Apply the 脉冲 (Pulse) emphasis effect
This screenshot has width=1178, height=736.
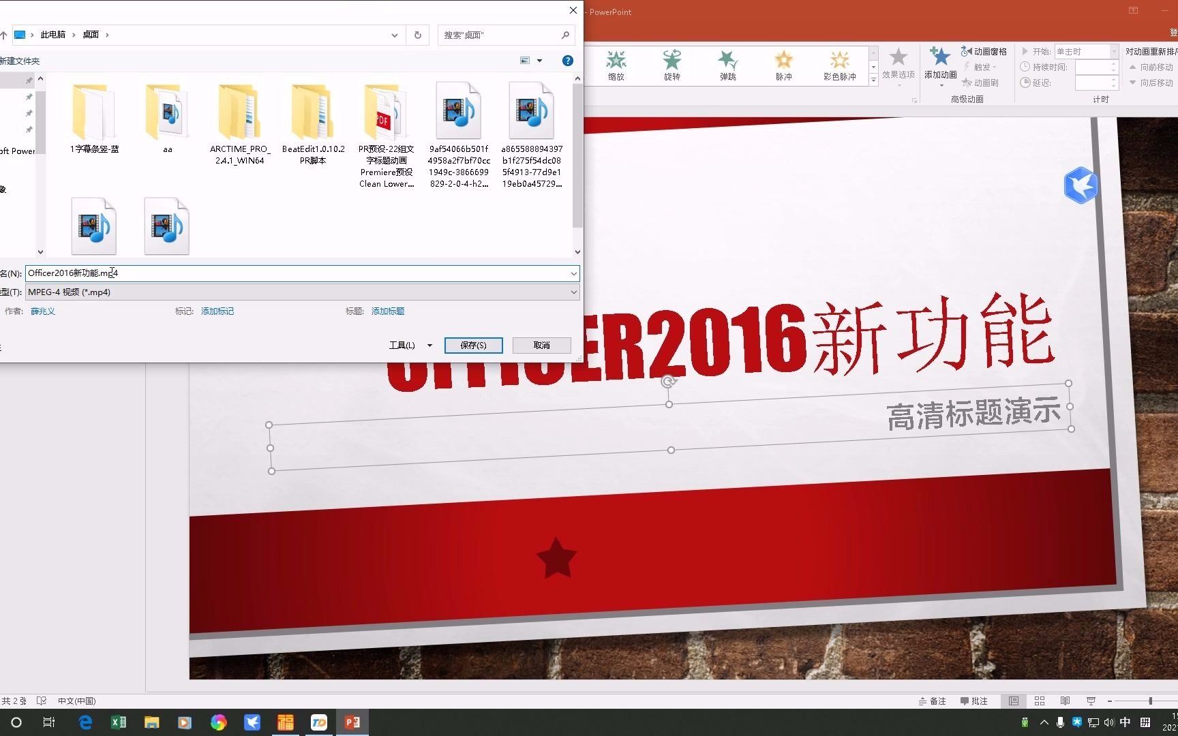click(x=784, y=65)
